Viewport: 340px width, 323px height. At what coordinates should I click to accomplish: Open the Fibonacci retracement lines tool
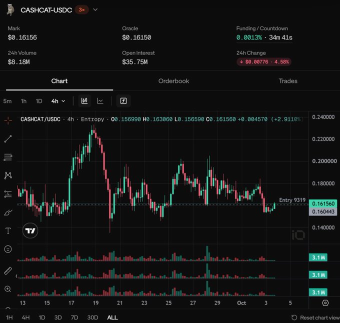pos(8,157)
